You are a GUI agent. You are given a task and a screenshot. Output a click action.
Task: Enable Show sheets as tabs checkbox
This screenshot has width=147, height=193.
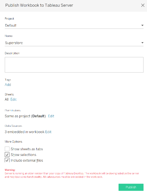pyautogui.click(x=7, y=149)
